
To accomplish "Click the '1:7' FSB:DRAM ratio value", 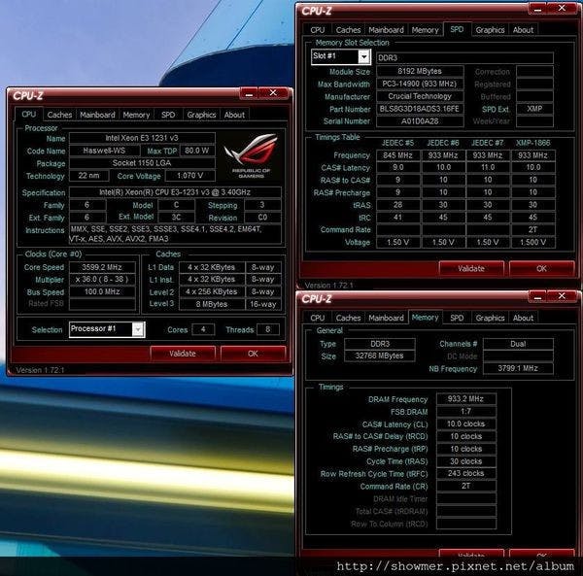I will pos(465,412).
